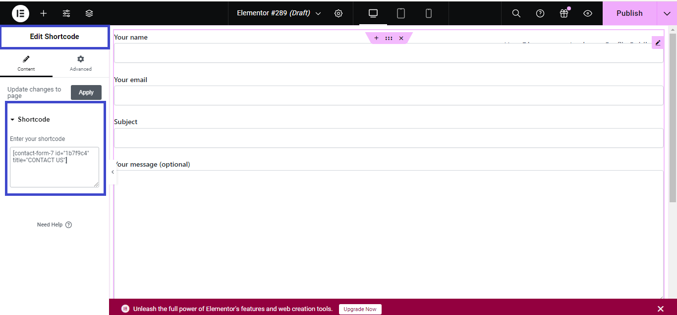Open Site Settings sliders icon

(x=66, y=13)
